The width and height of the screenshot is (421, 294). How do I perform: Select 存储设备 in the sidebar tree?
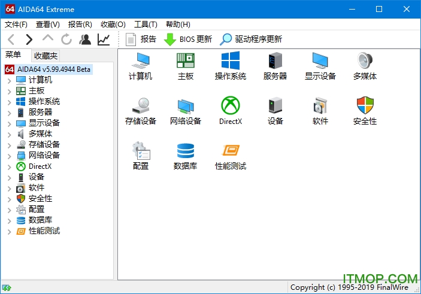(x=44, y=145)
